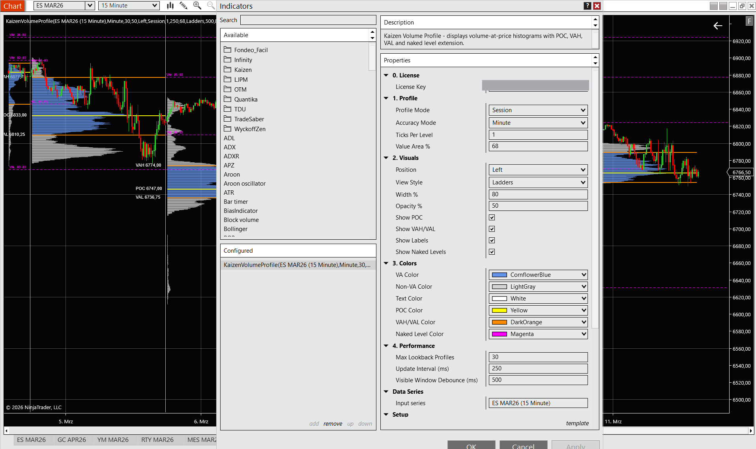756x449 pixels.
Task: Click the POC Color yellow swatch
Action: (499, 310)
